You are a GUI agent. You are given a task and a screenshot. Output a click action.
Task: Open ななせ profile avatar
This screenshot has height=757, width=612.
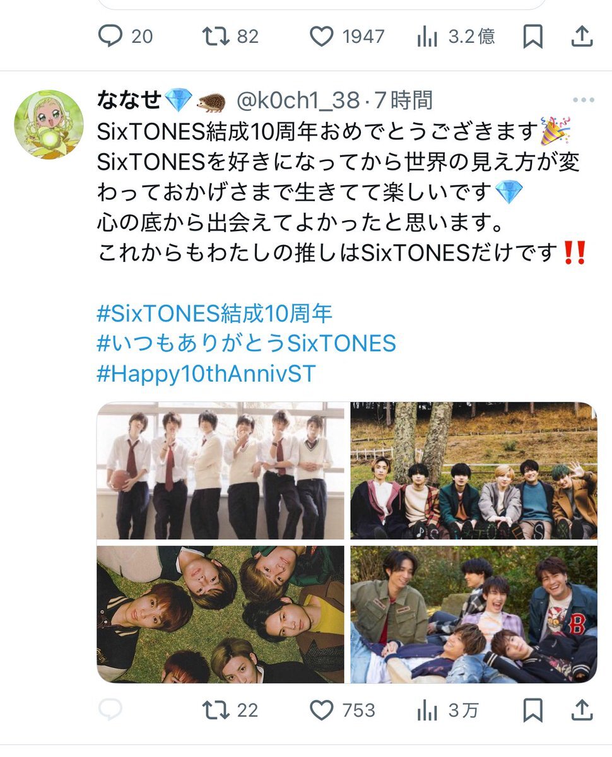coord(48,124)
